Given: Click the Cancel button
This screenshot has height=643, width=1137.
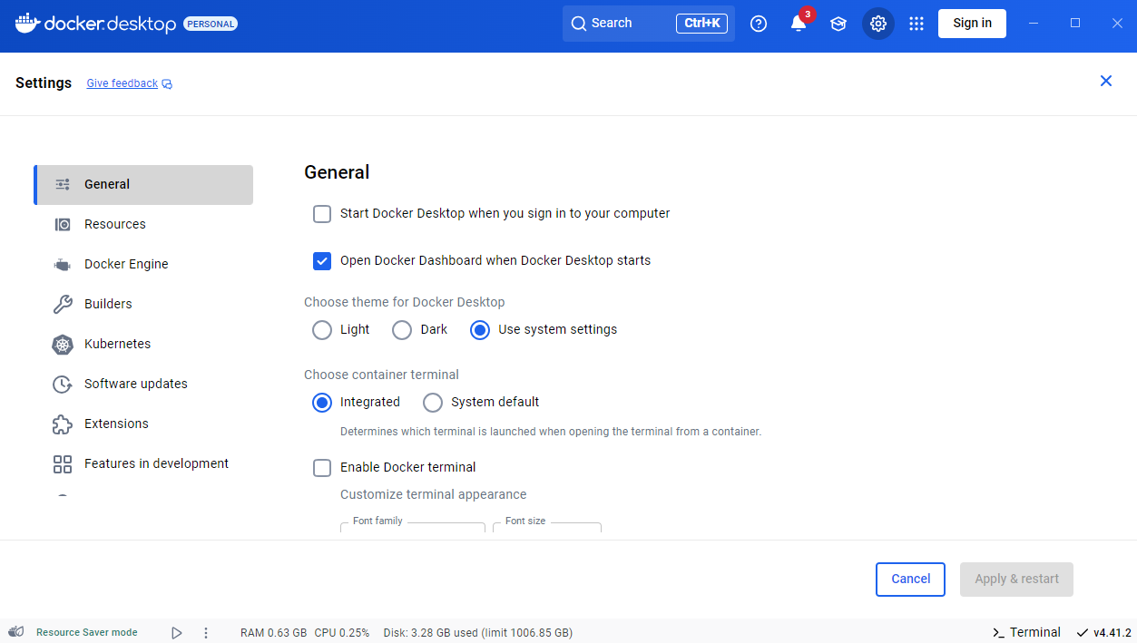Looking at the screenshot, I should click(910, 580).
